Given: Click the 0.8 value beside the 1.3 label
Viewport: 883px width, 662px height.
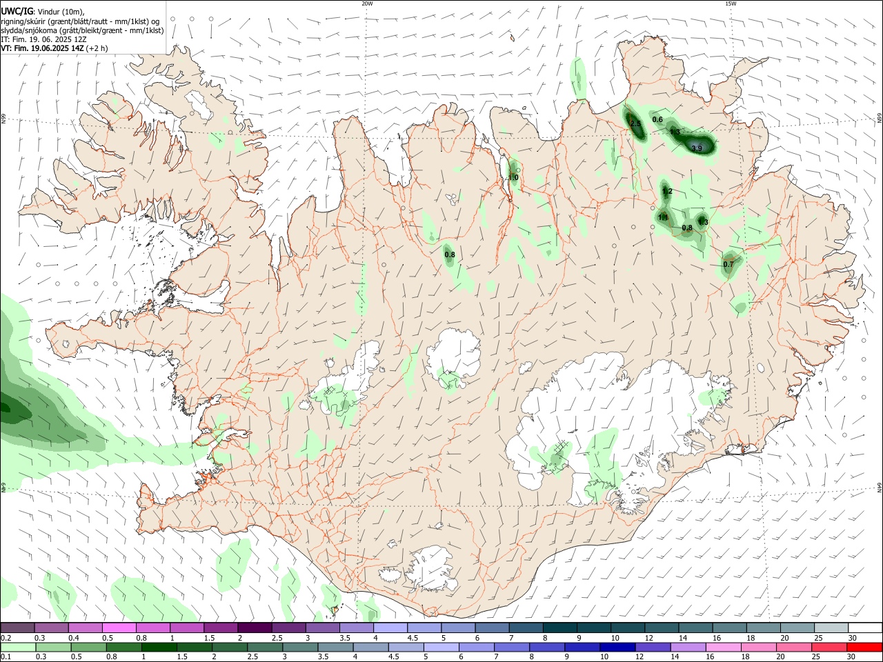Looking at the screenshot, I should (687, 228).
